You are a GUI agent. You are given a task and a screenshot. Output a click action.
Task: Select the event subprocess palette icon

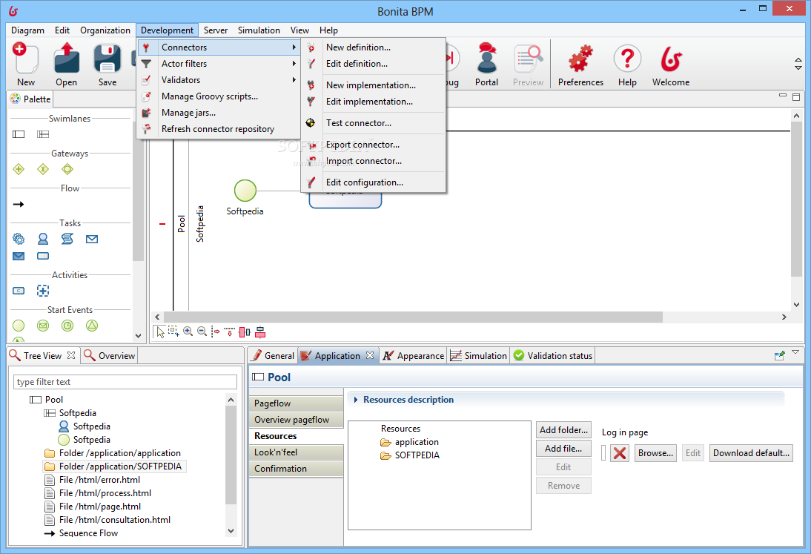[43, 291]
